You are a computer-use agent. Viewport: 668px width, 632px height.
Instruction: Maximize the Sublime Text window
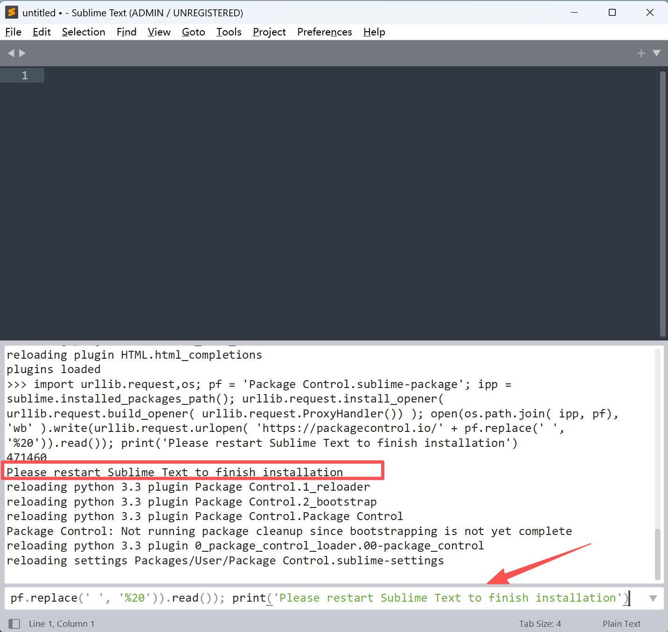tap(612, 13)
